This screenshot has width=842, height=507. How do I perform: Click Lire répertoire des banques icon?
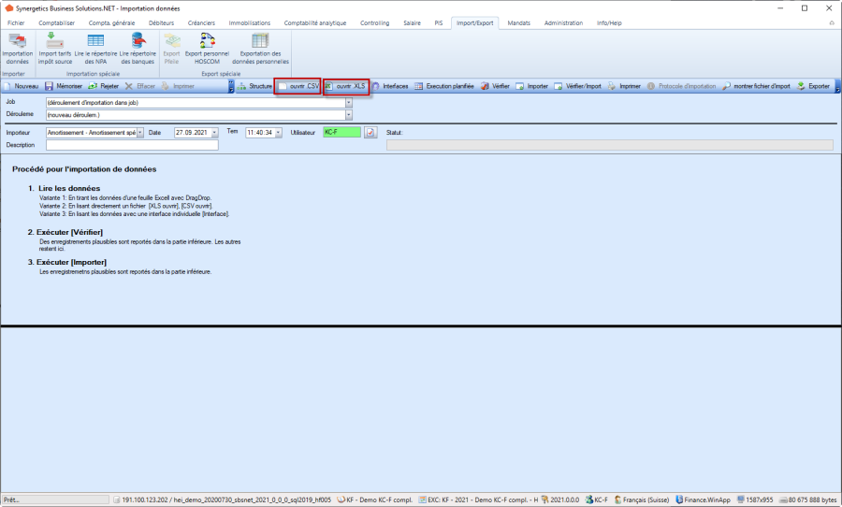(138, 48)
